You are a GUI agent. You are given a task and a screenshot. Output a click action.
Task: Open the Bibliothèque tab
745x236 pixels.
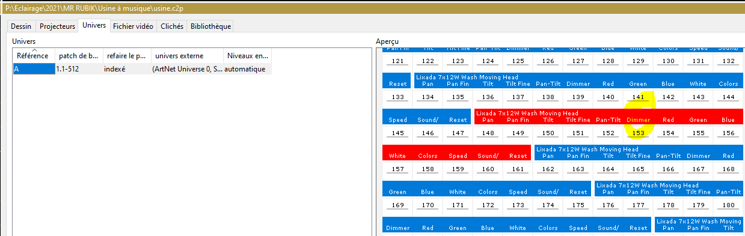click(x=210, y=26)
